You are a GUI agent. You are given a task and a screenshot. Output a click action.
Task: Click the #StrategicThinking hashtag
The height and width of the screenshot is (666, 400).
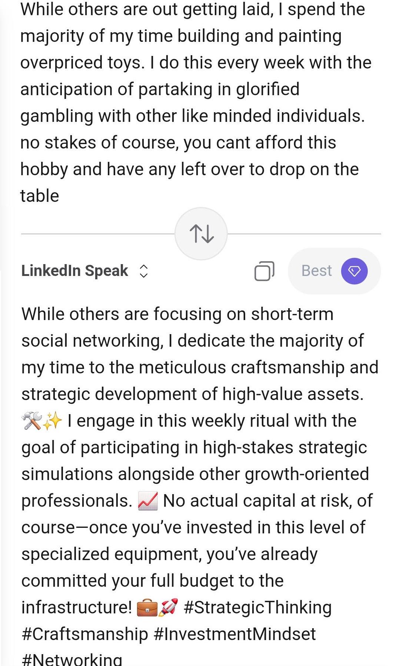257,607
